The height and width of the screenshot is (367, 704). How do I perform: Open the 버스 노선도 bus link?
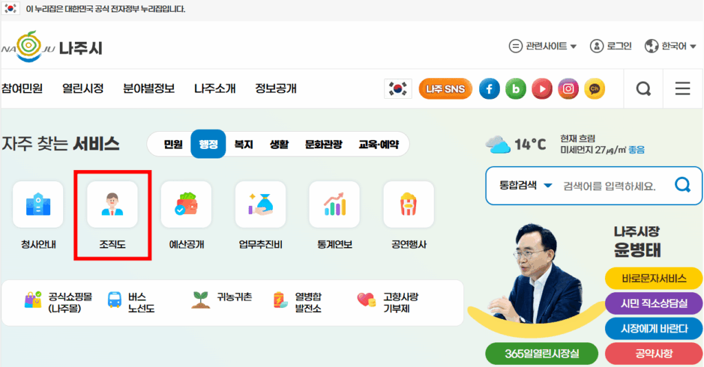(131, 303)
